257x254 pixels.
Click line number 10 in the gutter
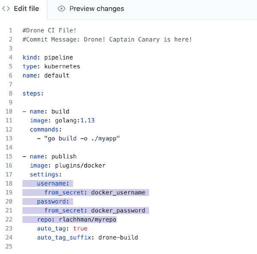pos(9,111)
